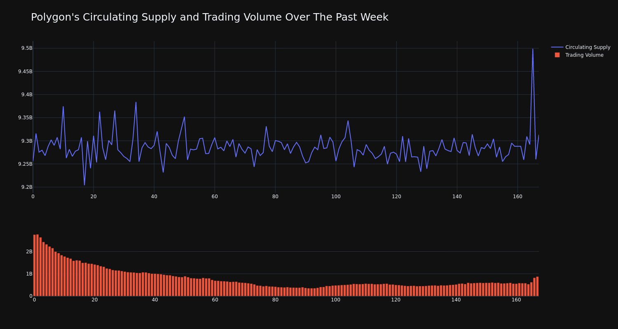Click the chart title about Polygon's supply
The width and height of the screenshot is (618, 329).
click(209, 17)
